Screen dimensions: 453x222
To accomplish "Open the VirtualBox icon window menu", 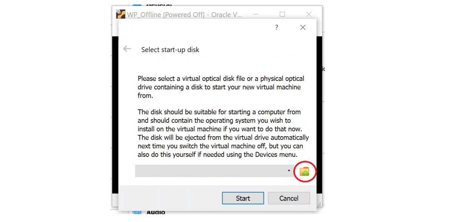I will click(x=120, y=14).
